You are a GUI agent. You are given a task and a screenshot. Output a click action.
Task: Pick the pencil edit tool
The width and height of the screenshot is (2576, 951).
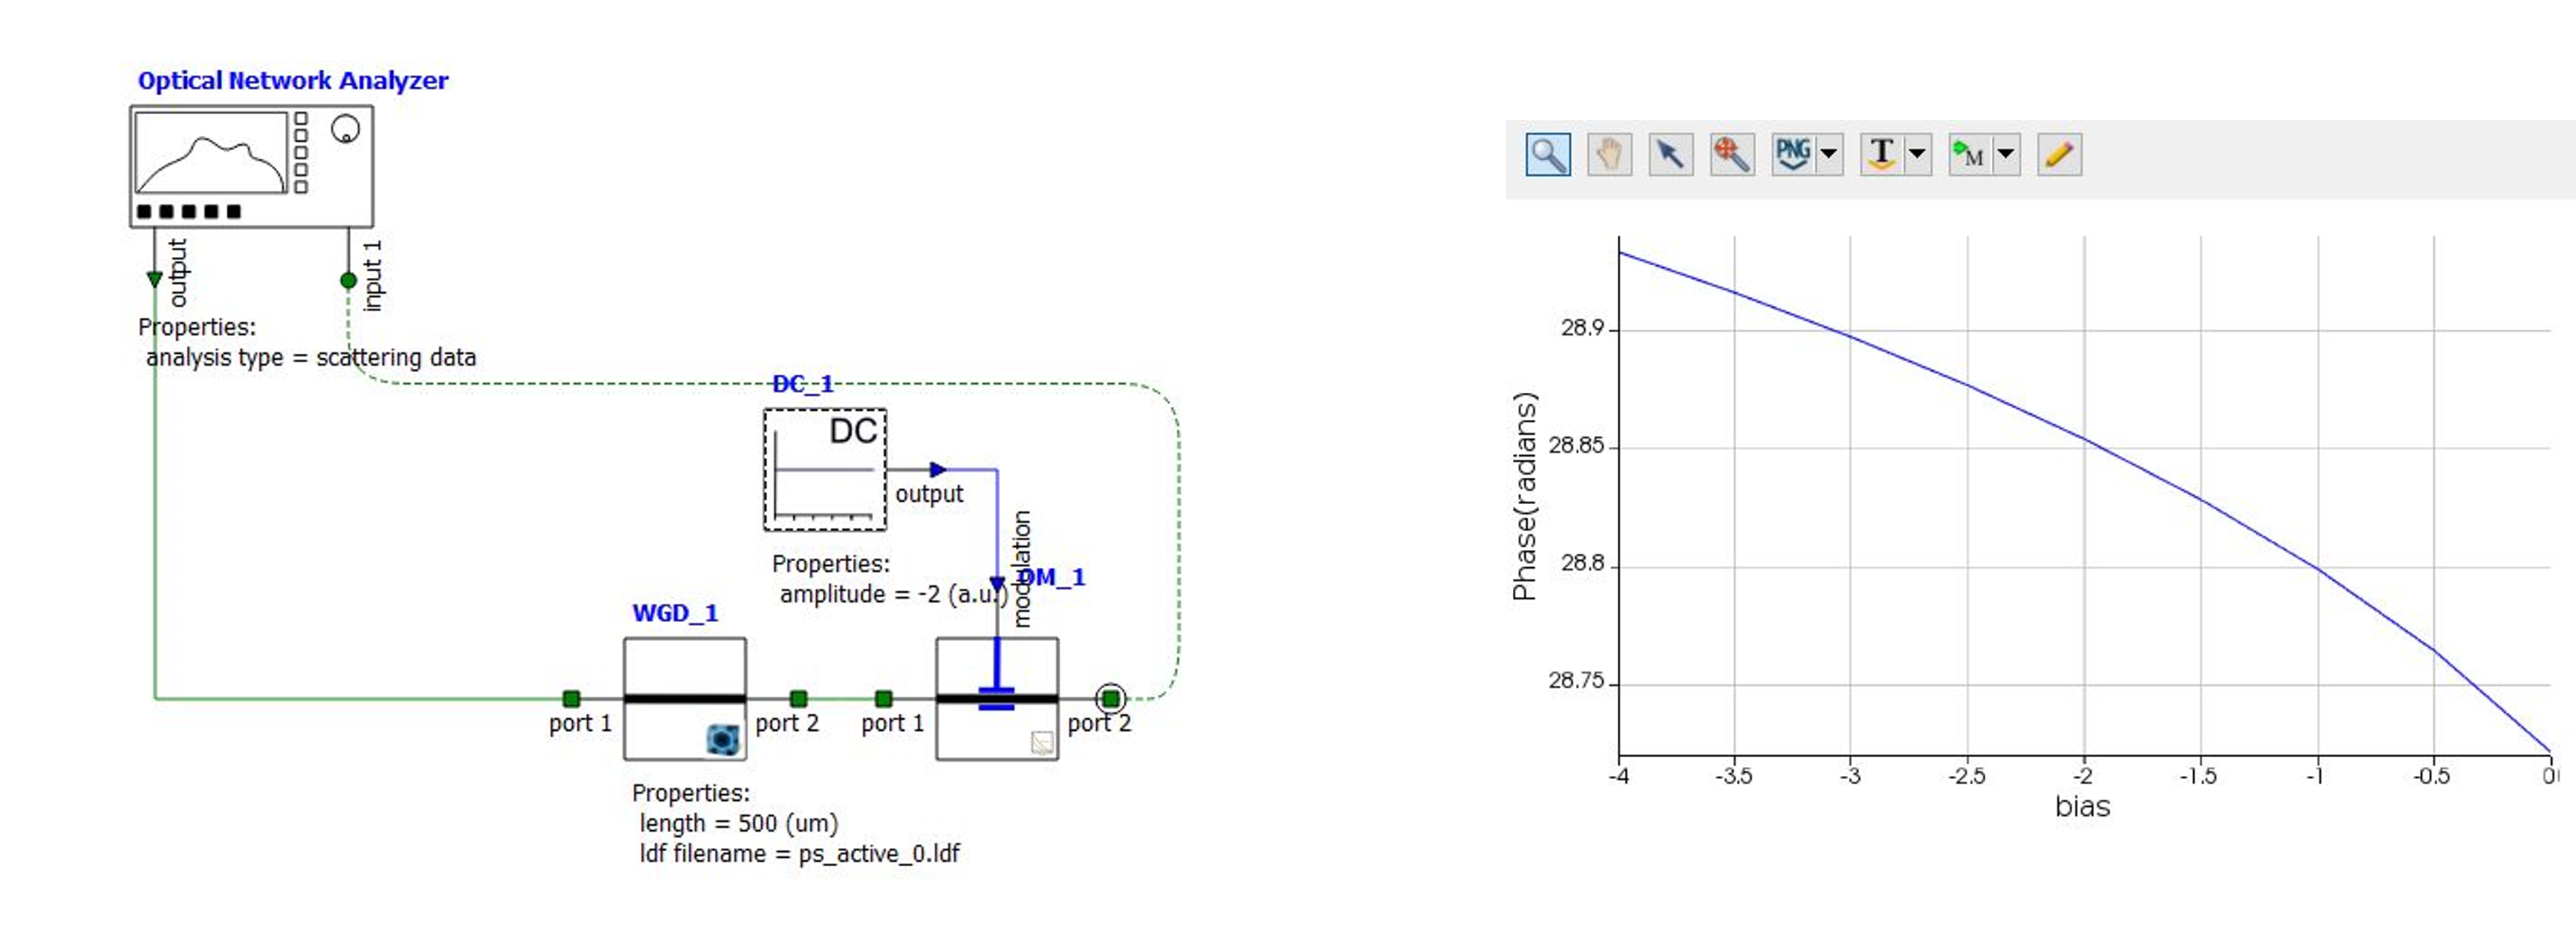pyautogui.click(x=2059, y=154)
